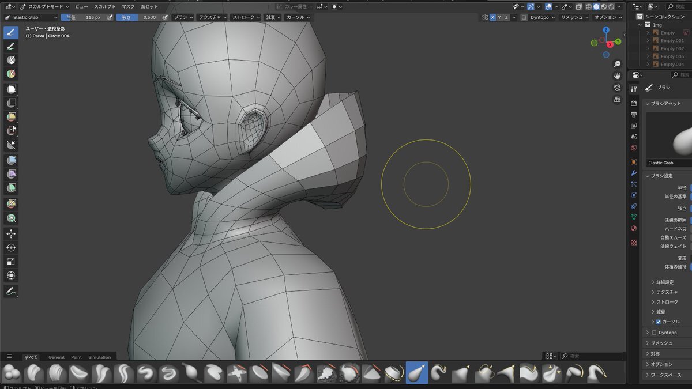Image resolution: width=692 pixels, height=389 pixels.
Task: Uncheck the カーソル checkbox in brush panel
Action: (x=659, y=322)
